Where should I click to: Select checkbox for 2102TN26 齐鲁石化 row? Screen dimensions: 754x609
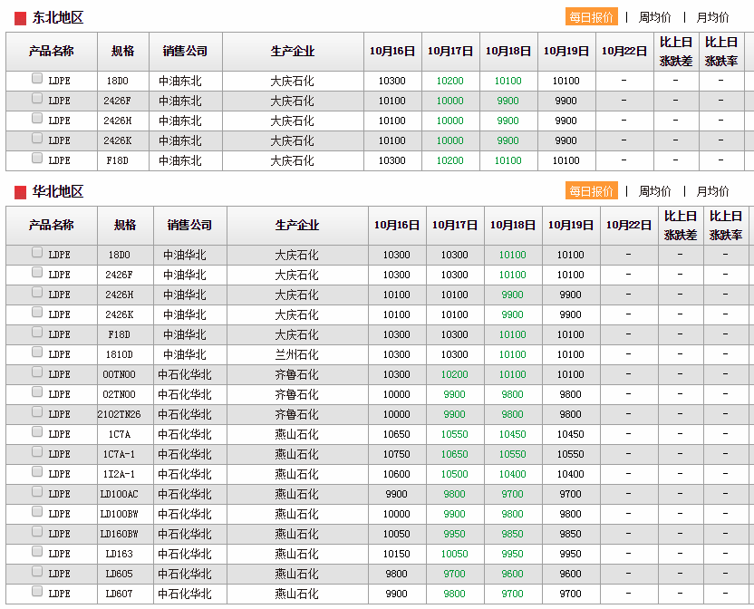37,411
